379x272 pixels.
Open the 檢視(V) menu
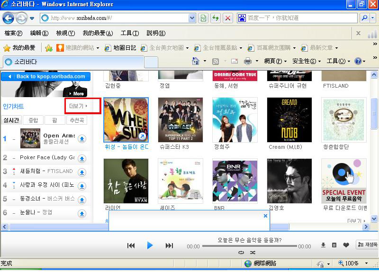tap(65, 33)
